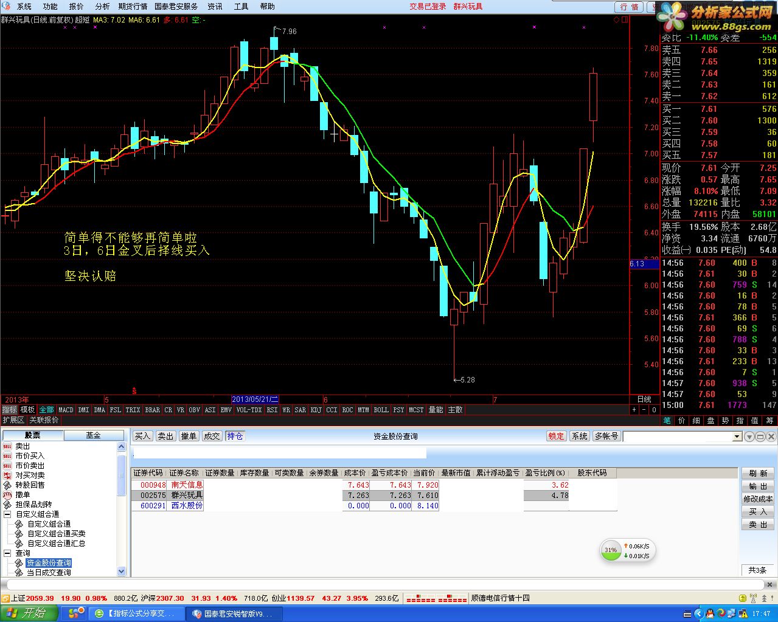Click the icon beside 自定义组合通买卖
The image size is (778, 622).
[x=19, y=534]
